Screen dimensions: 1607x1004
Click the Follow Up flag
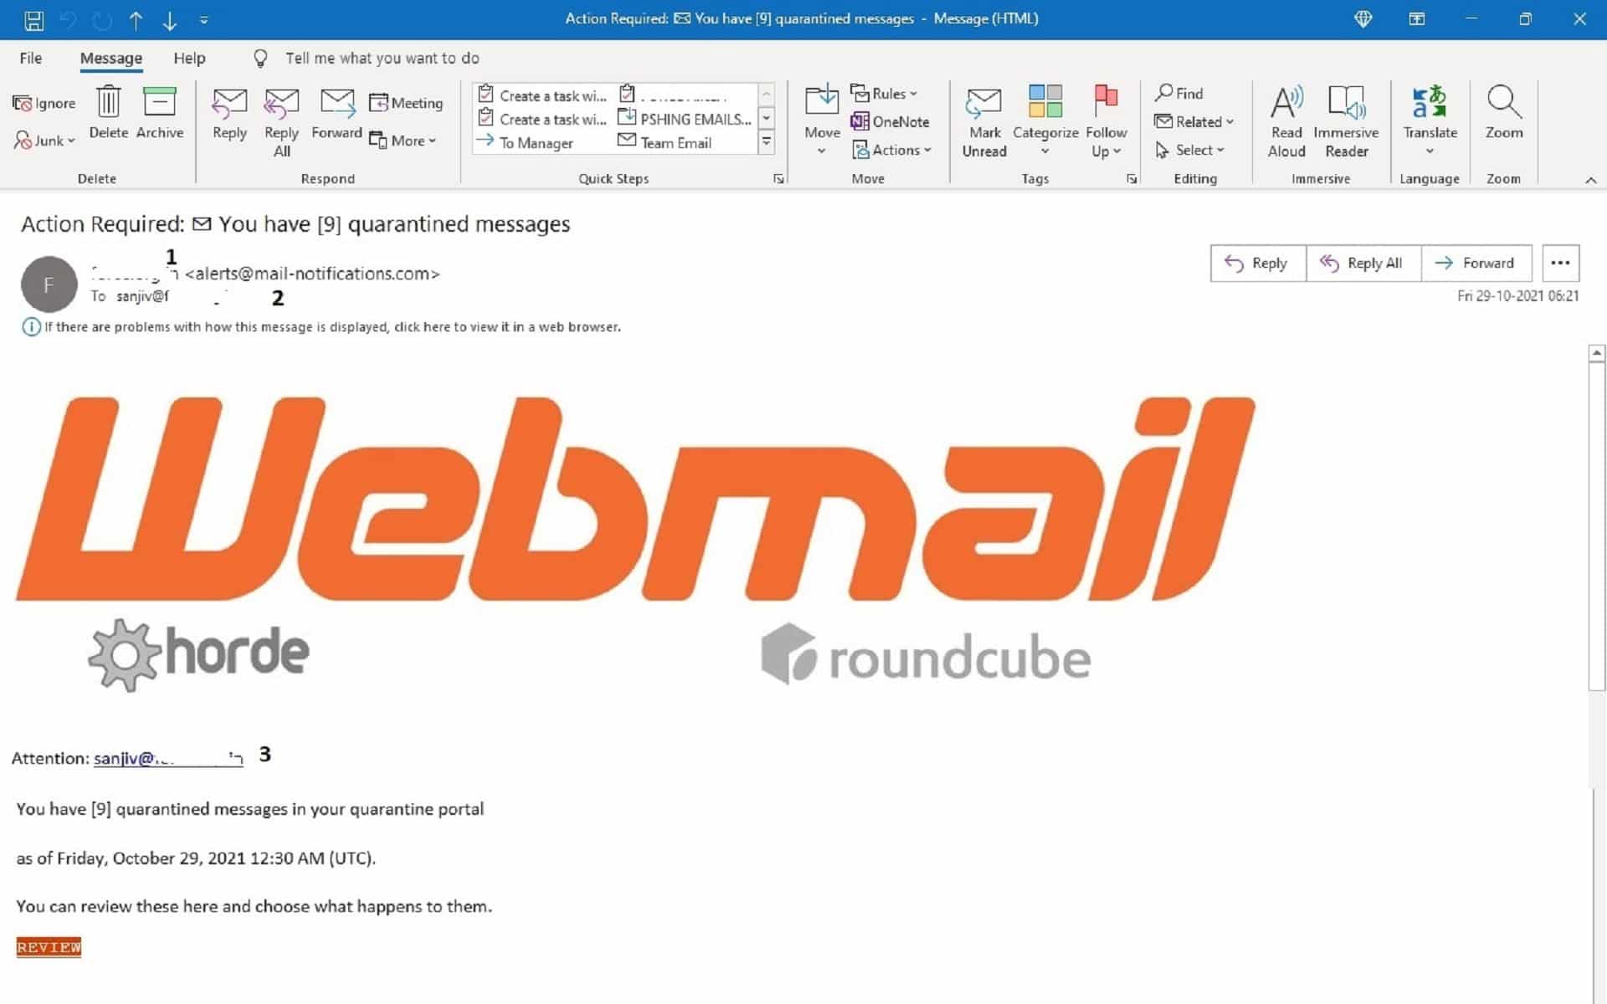pos(1106,122)
